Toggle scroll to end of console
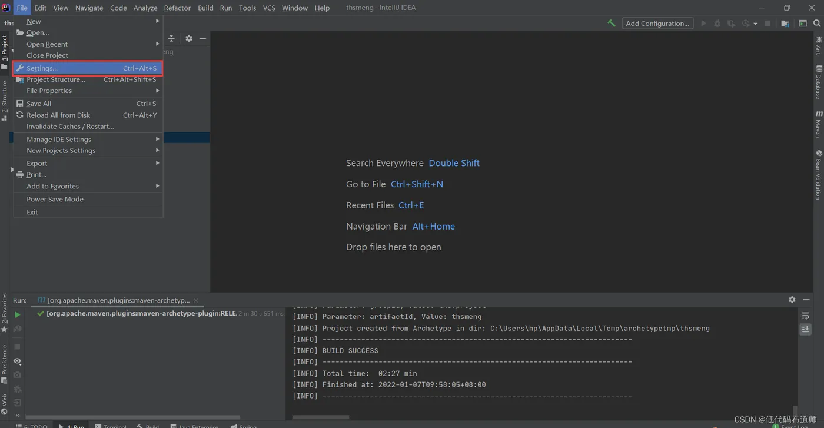The height and width of the screenshot is (428, 824). pos(806,330)
